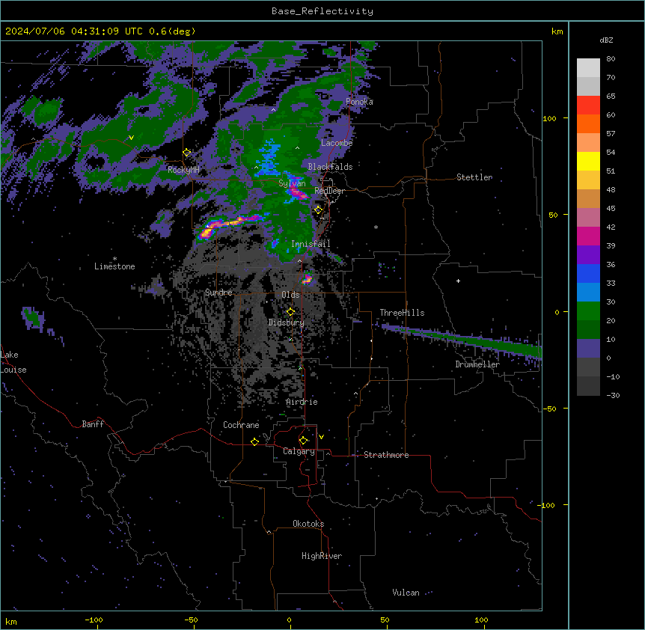Click the RockyMH label
The width and height of the screenshot is (645, 630).
point(183,170)
